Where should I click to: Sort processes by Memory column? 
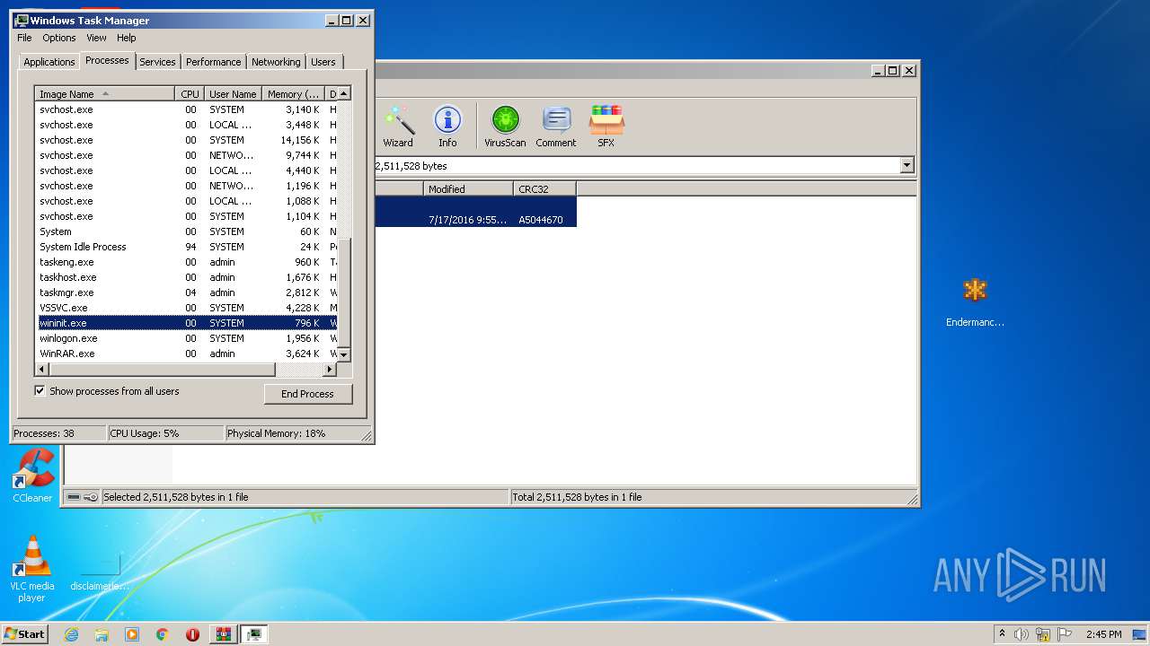[x=294, y=94]
